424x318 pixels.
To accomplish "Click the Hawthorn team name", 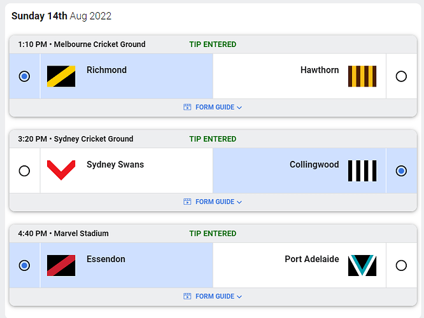I will tap(320, 70).
